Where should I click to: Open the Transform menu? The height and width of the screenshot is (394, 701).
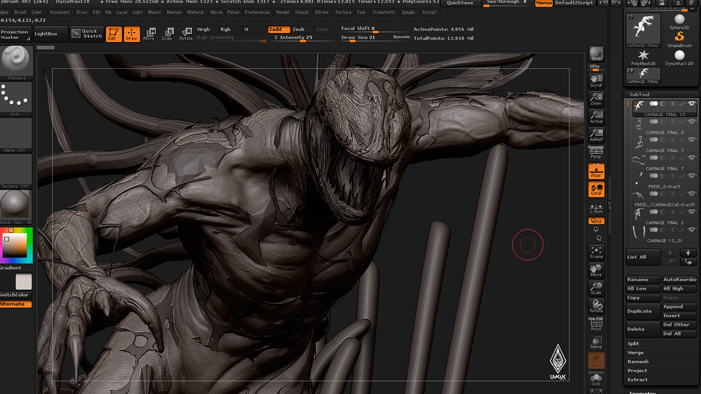coord(383,12)
